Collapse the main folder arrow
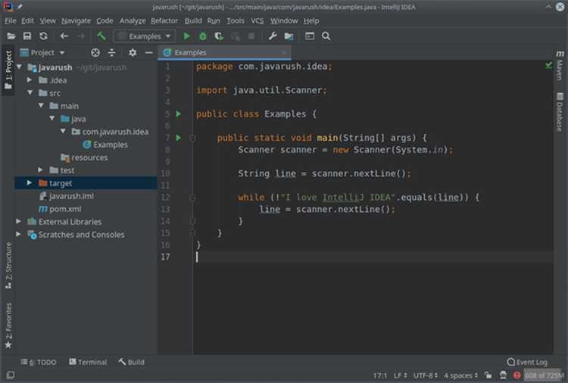The height and width of the screenshot is (383, 568). (x=41, y=106)
